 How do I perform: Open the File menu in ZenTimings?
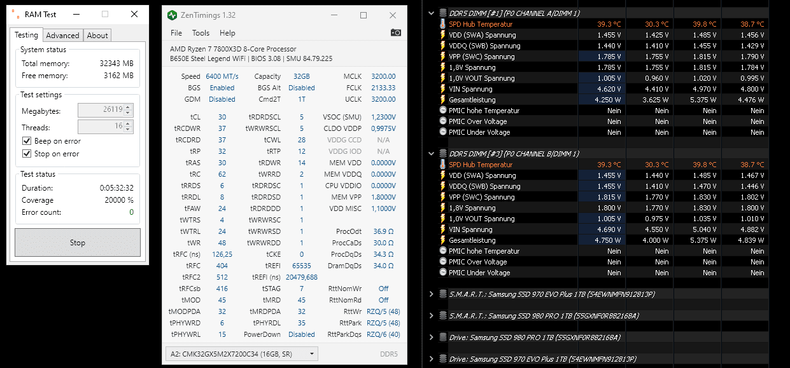click(x=176, y=33)
